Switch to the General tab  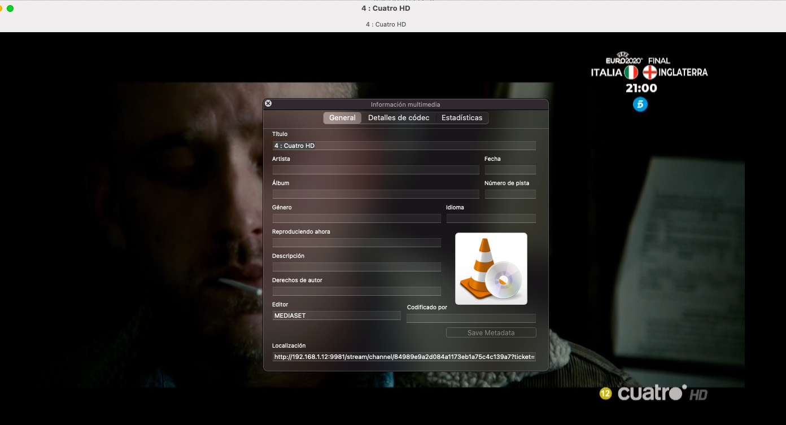pos(342,118)
